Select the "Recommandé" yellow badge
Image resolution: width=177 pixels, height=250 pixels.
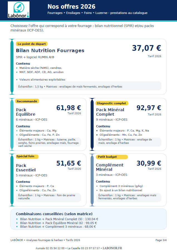pyautogui.click(x=27, y=101)
